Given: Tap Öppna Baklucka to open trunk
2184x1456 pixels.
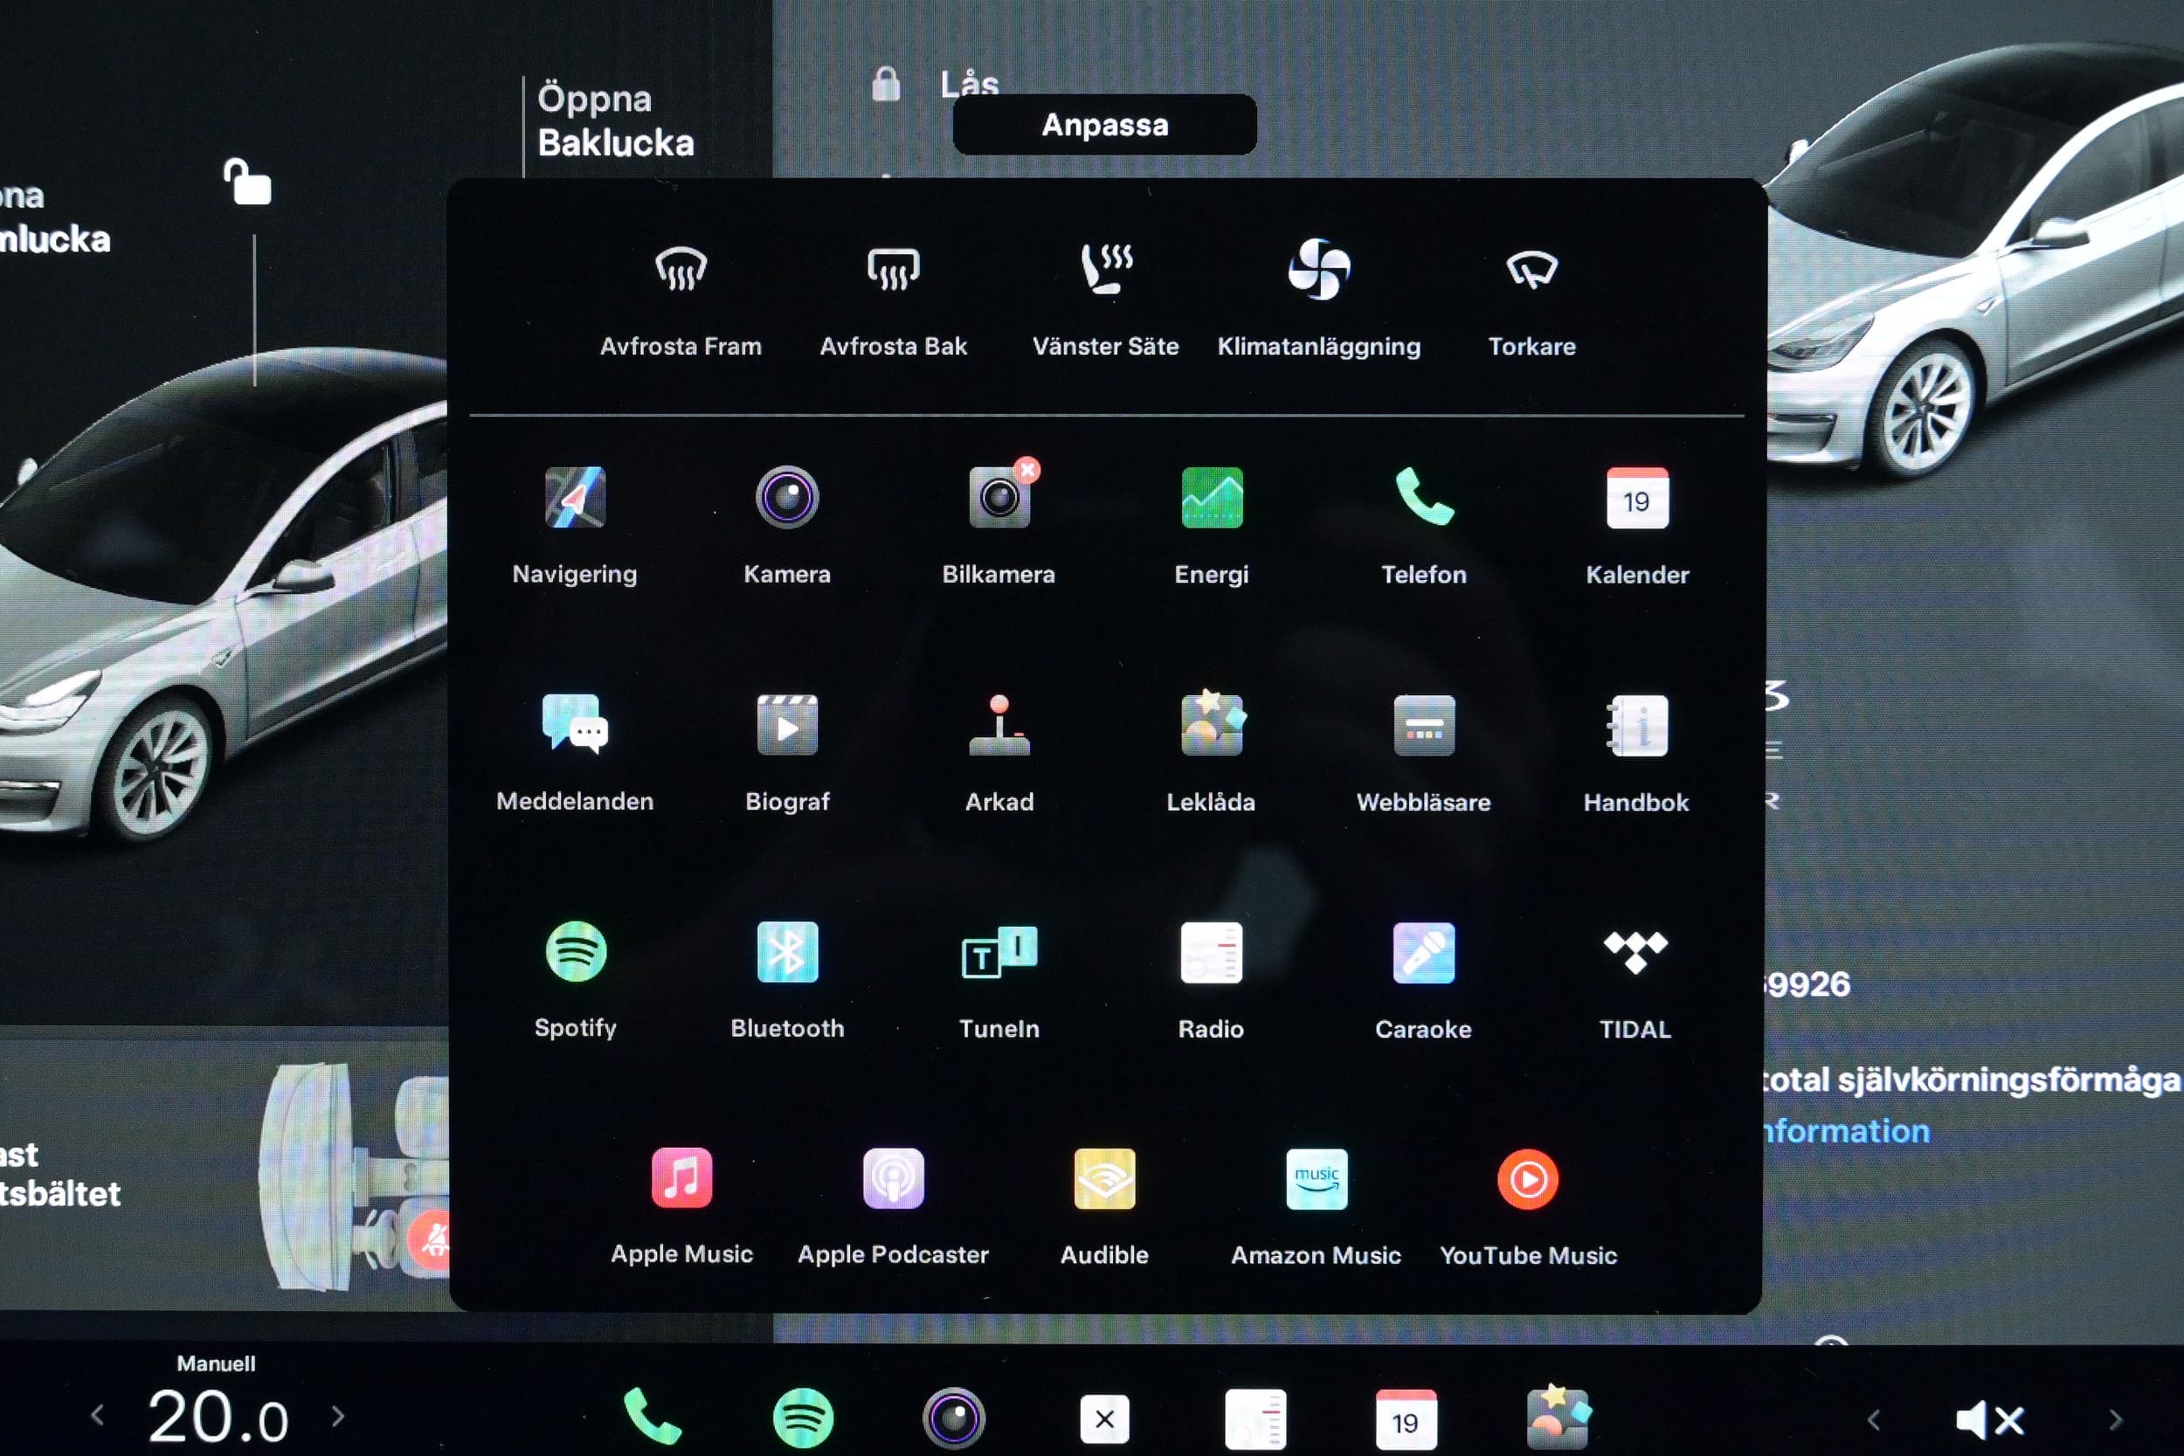Looking at the screenshot, I should point(616,121).
